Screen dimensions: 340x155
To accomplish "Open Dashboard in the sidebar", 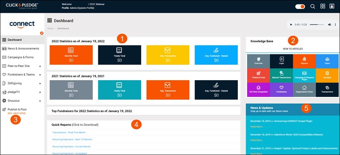I will click(22, 40).
